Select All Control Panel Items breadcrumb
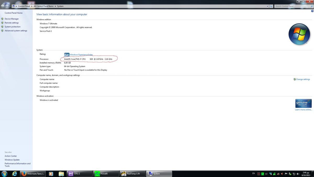The width and height of the screenshot is (314, 177). 43,6
